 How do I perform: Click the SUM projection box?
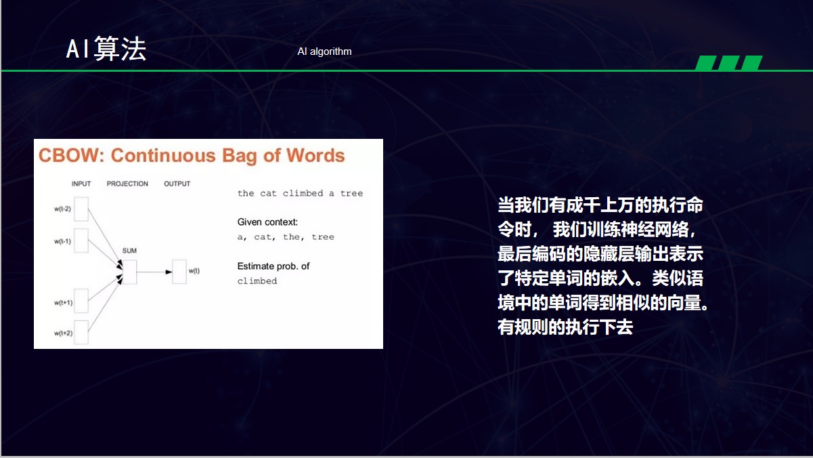pos(129,272)
